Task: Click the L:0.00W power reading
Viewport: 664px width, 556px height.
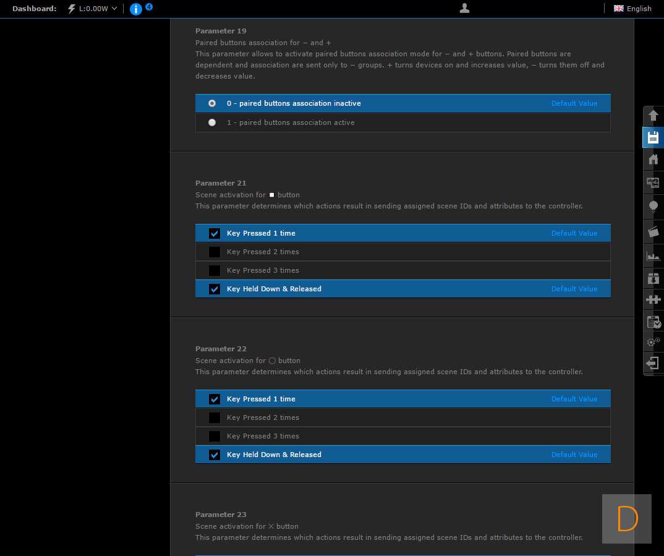Action: [x=93, y=9]
